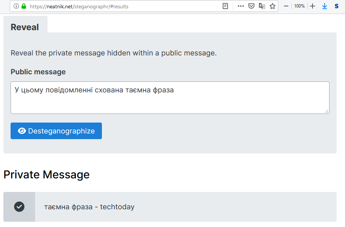The width and height of the screenshot is (345, 227).
Task: Reset zoom via 100% label
Action: point(299,6)
